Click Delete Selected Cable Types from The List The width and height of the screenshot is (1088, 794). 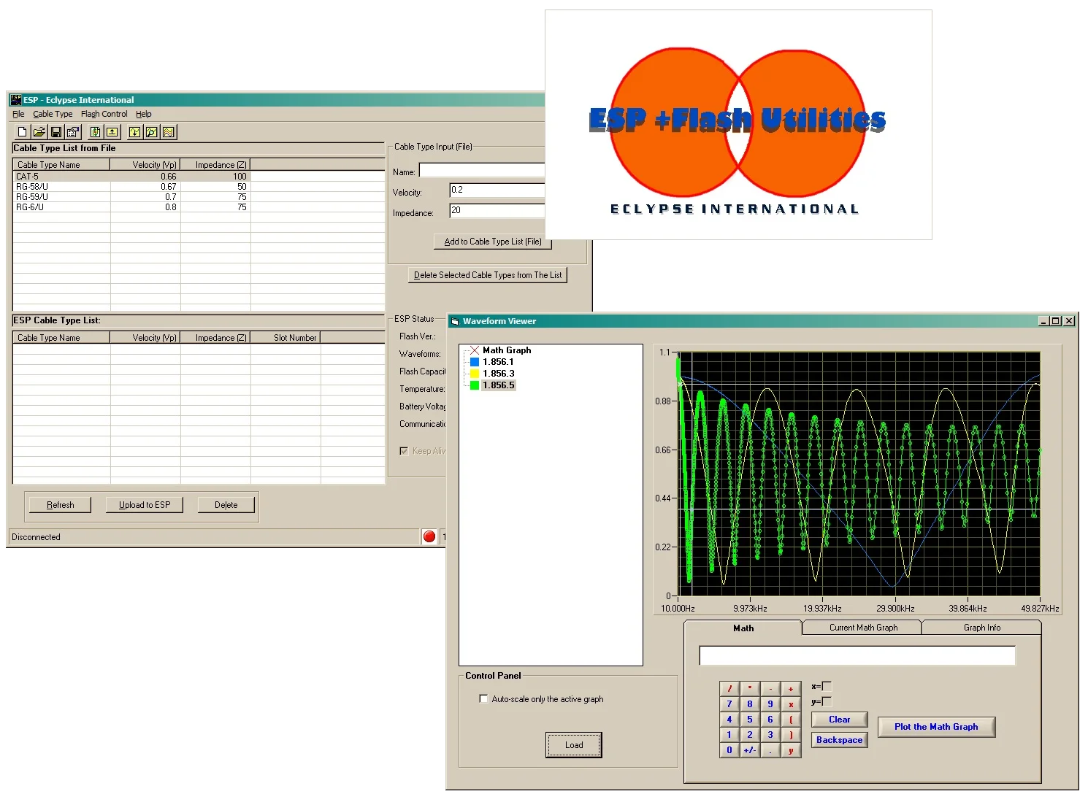pos(488,275)
